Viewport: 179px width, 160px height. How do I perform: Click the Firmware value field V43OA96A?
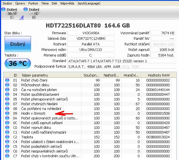[x=91, y=33]
